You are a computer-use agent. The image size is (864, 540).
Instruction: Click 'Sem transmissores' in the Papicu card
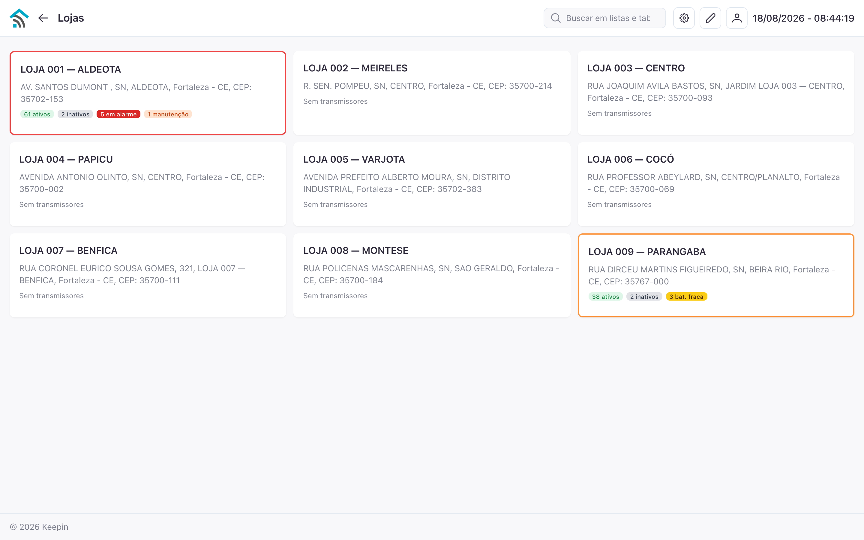coord(51,205)
